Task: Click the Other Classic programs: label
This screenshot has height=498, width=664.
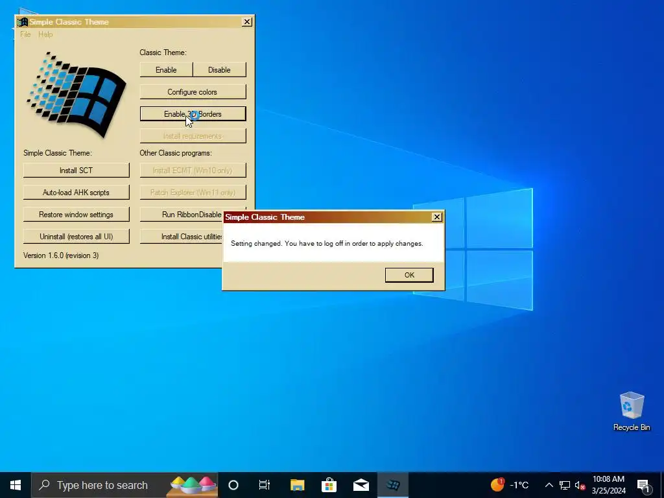Action: coord(176,153)
